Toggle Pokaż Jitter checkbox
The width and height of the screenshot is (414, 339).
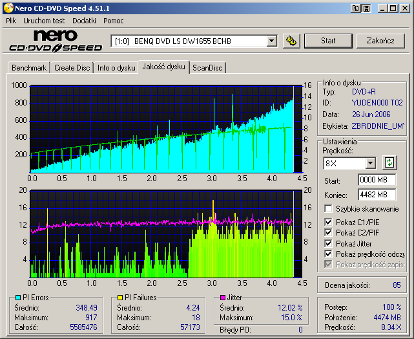point(328,243)
